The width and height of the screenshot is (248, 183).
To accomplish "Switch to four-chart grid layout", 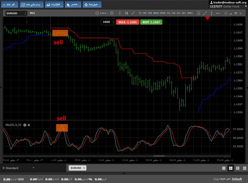I will pyautogui.click(x=231, y=168).
